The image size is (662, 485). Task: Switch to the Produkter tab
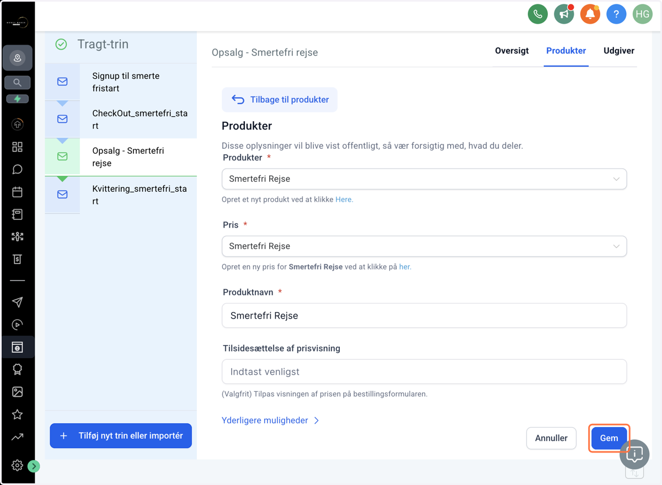pos(566,51)
